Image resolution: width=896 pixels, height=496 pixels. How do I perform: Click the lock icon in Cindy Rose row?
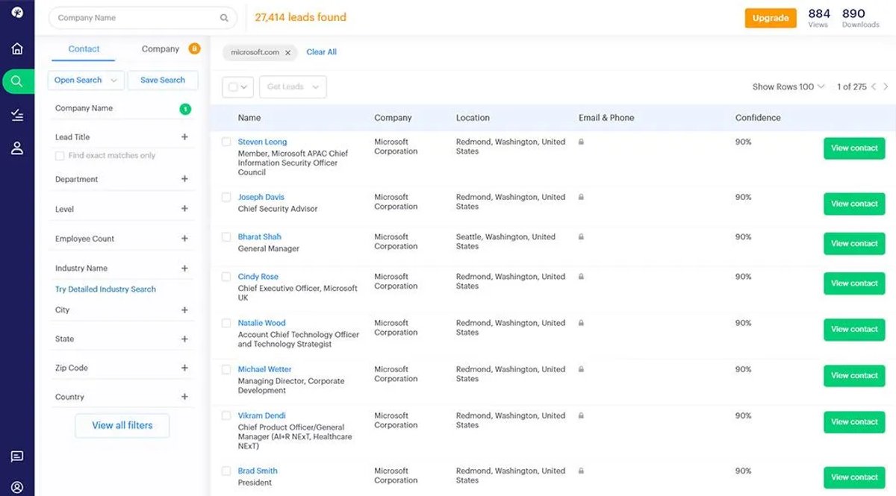click(581, 276)
